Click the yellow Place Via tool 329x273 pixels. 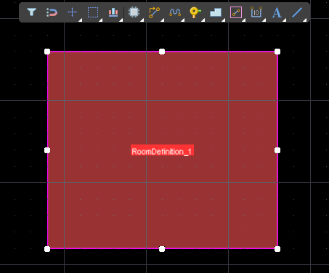tap(195, 12)
